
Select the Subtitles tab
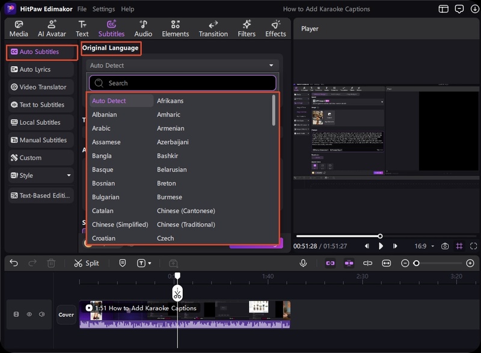coord(111,28)
